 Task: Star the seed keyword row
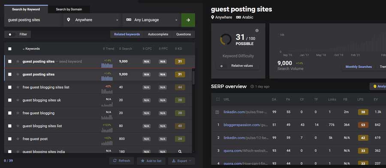pos(18,61)
